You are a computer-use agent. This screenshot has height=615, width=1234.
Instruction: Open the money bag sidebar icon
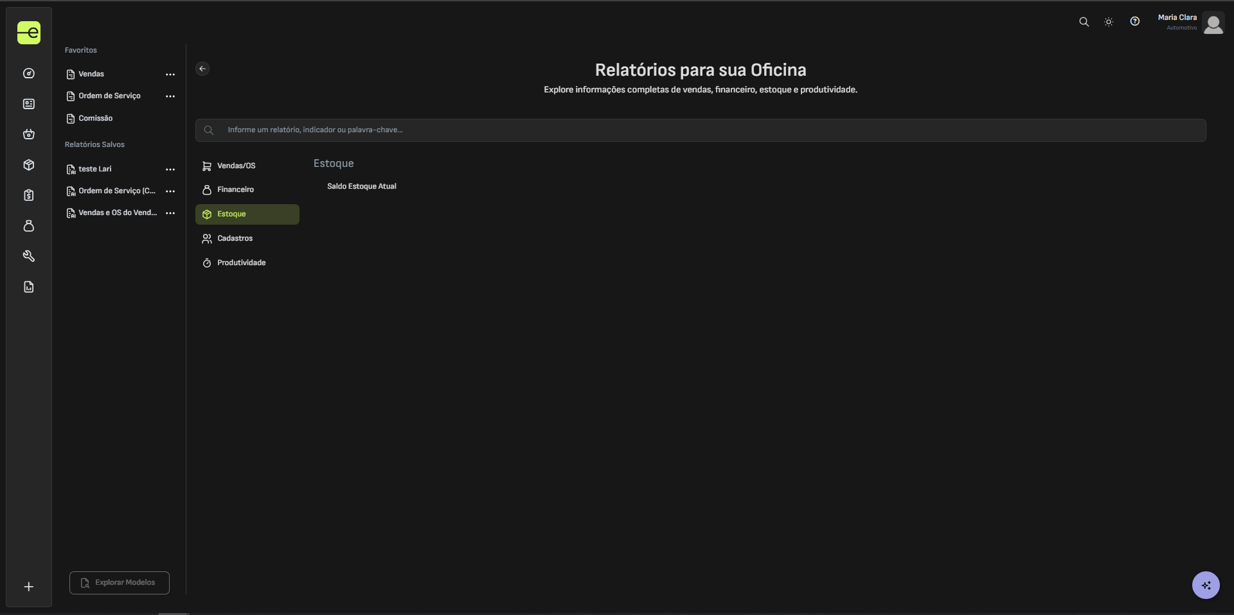point(29,226)
